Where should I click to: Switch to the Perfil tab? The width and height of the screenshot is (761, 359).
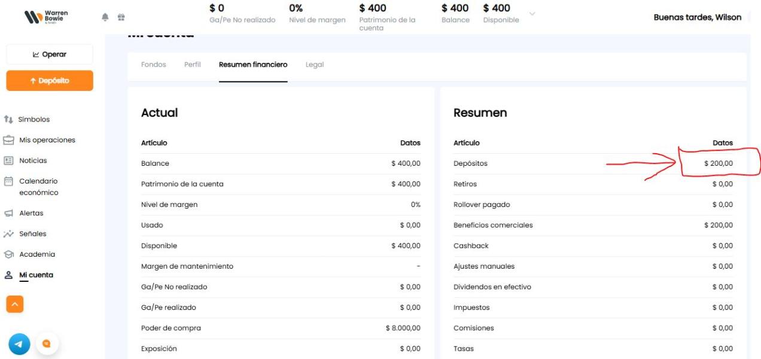click(193, 65)
